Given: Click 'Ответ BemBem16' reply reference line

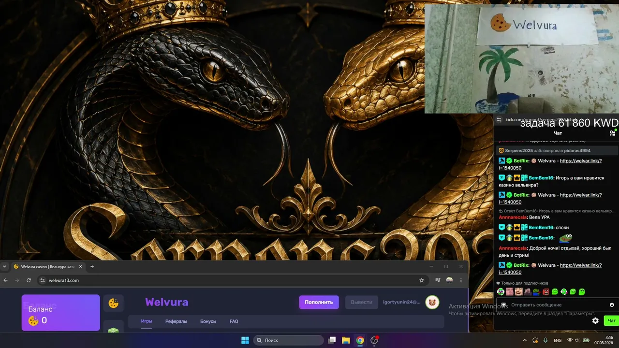Looking at the screenshot, I should point(557,211).
